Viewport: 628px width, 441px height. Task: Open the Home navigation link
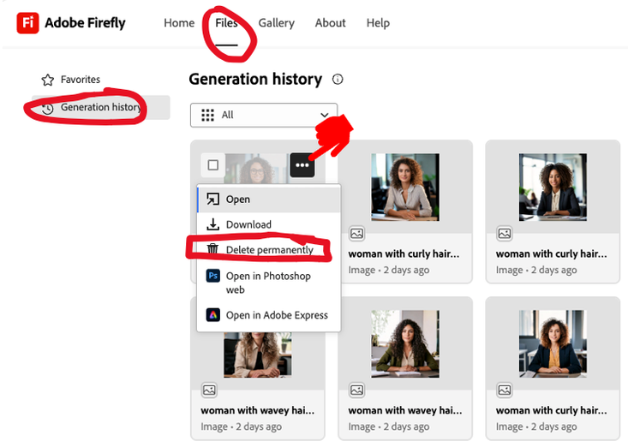(x=179, y=23)
